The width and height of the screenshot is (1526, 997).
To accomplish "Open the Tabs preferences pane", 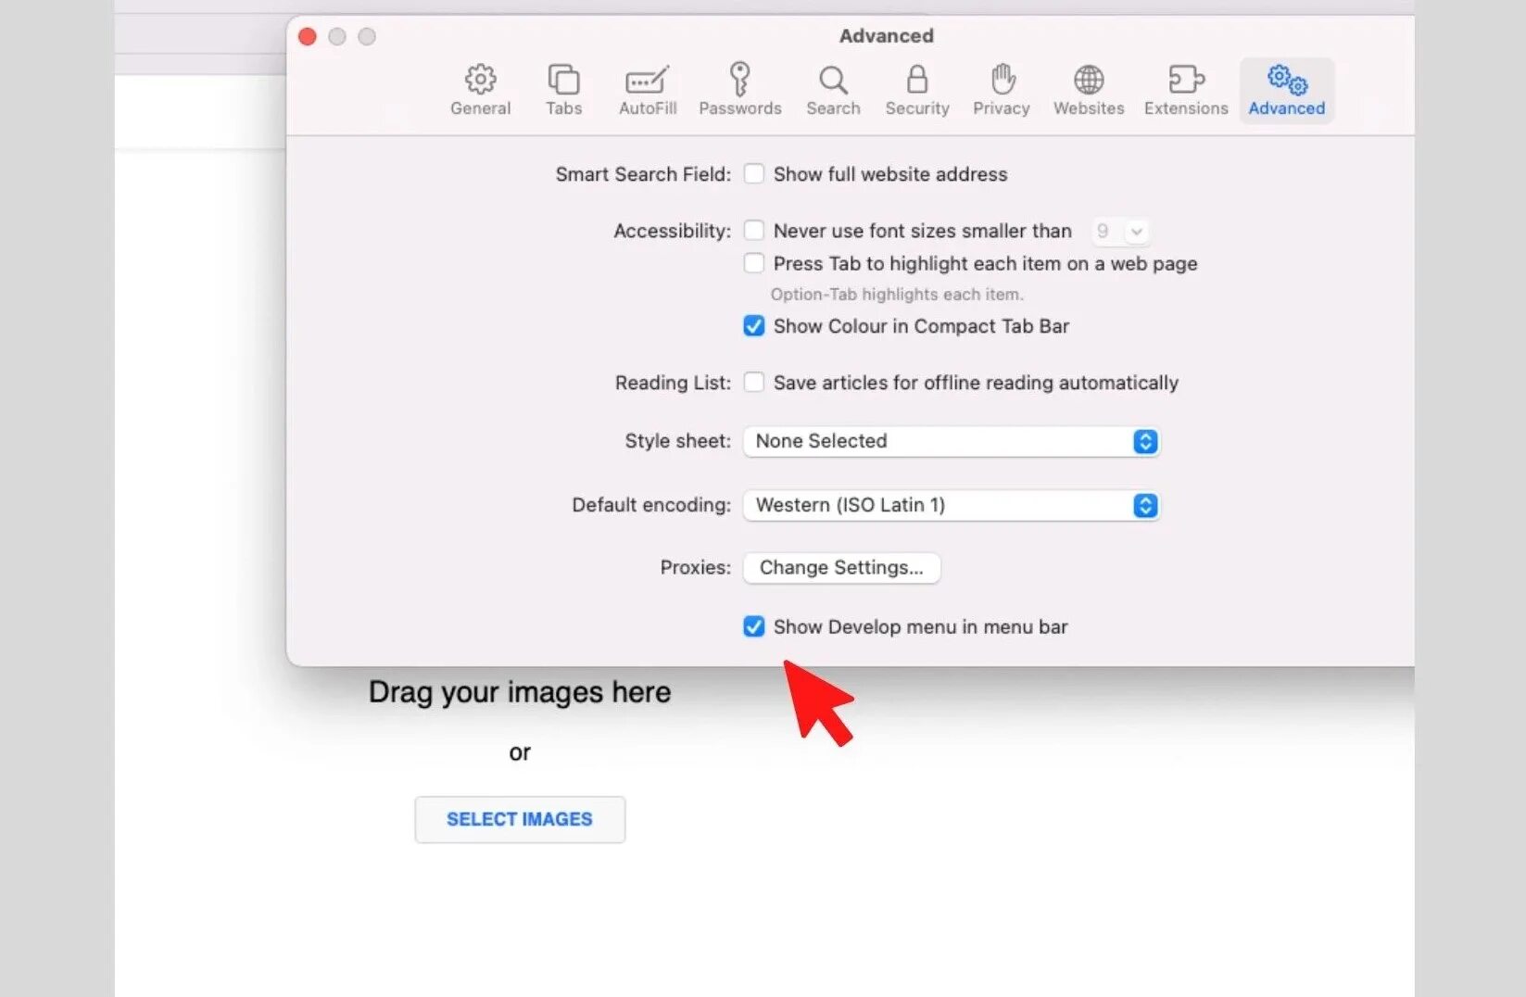I will pos(563,90).
